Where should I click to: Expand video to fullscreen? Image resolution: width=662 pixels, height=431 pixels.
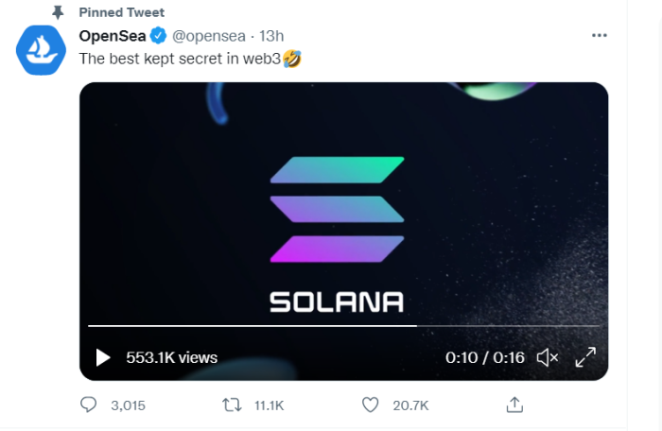[585, 357]
